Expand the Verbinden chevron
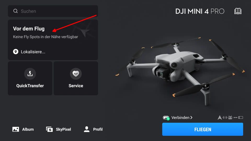This screenshot has height=141, width=251. [x=191, y=118]
